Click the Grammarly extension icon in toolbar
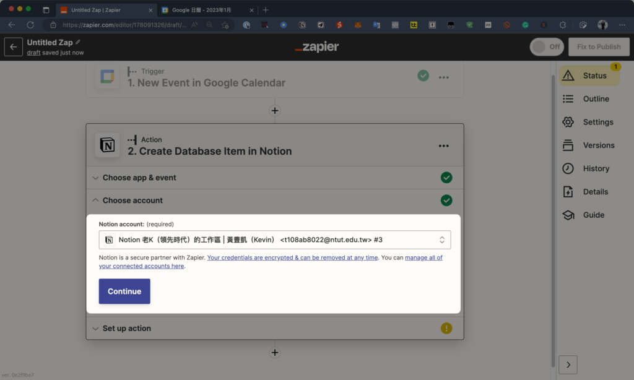The width and height of the screenshot is (634, 380). (525, 25)
